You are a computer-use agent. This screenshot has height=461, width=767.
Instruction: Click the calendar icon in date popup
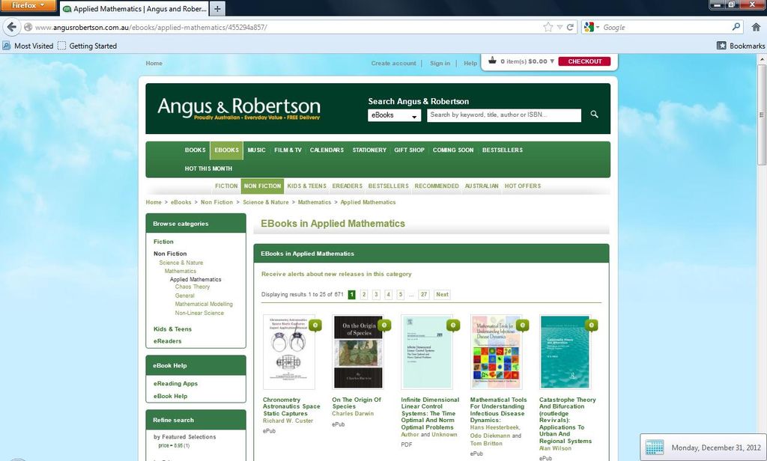[655, 448]
